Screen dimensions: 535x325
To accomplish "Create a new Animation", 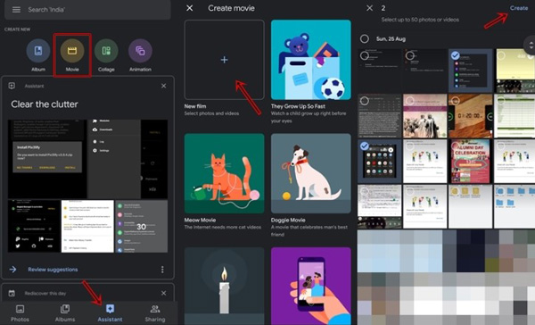I will 140,51.
